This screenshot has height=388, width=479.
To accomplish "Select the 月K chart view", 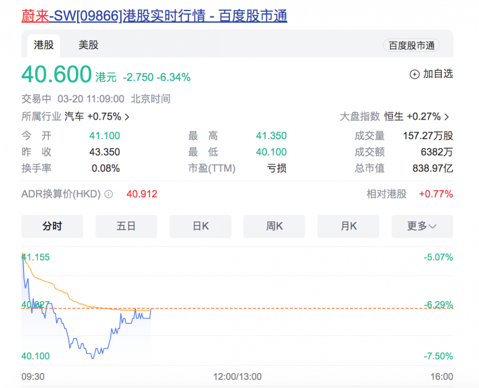I will 348,226.
